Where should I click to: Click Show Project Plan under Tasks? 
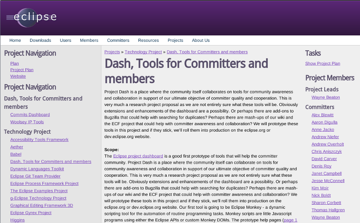(323, 63)
